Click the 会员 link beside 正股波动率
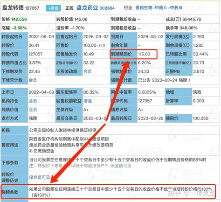The width and height of the screenshot is (221, 202). coord(87,71)
